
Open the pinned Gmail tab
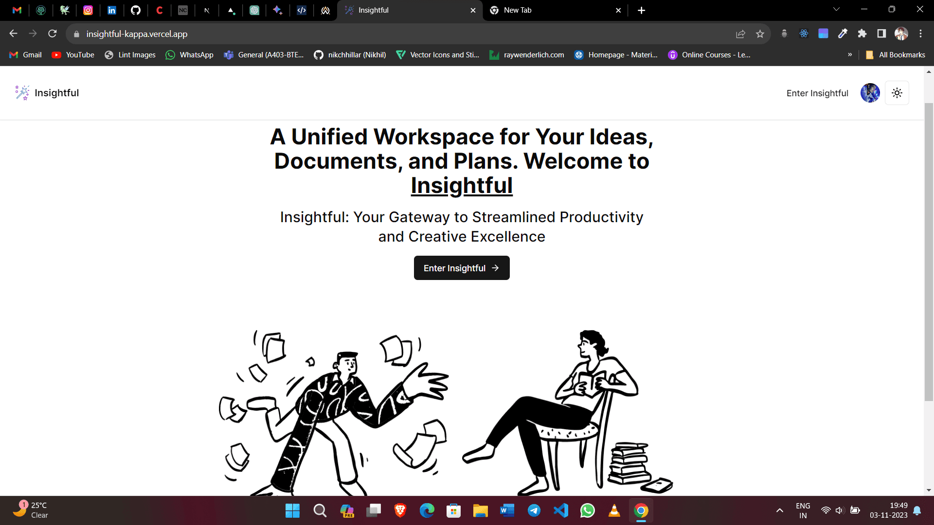17,10
